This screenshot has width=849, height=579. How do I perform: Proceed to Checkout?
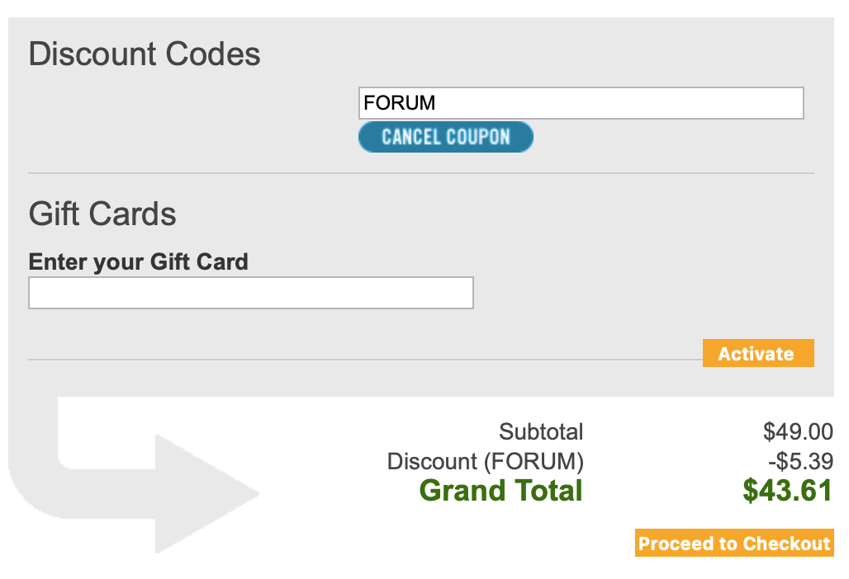tap(734, 544)
